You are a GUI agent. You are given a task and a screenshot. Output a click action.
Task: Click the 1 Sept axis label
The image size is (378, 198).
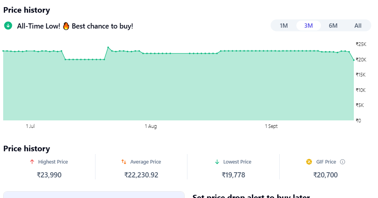[271, 126]
